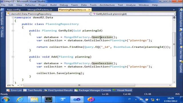Open the Refactor menu
Screen dimensions: 183x103
(x=30, y=5)
